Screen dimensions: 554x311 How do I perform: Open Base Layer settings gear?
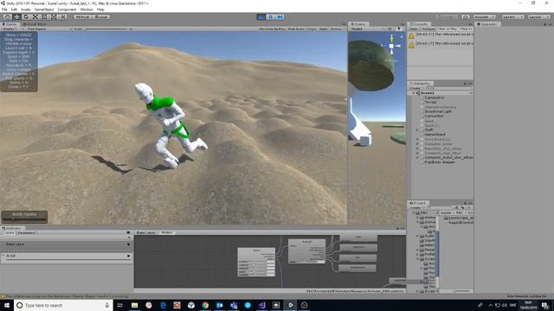[x=128, y=244]
